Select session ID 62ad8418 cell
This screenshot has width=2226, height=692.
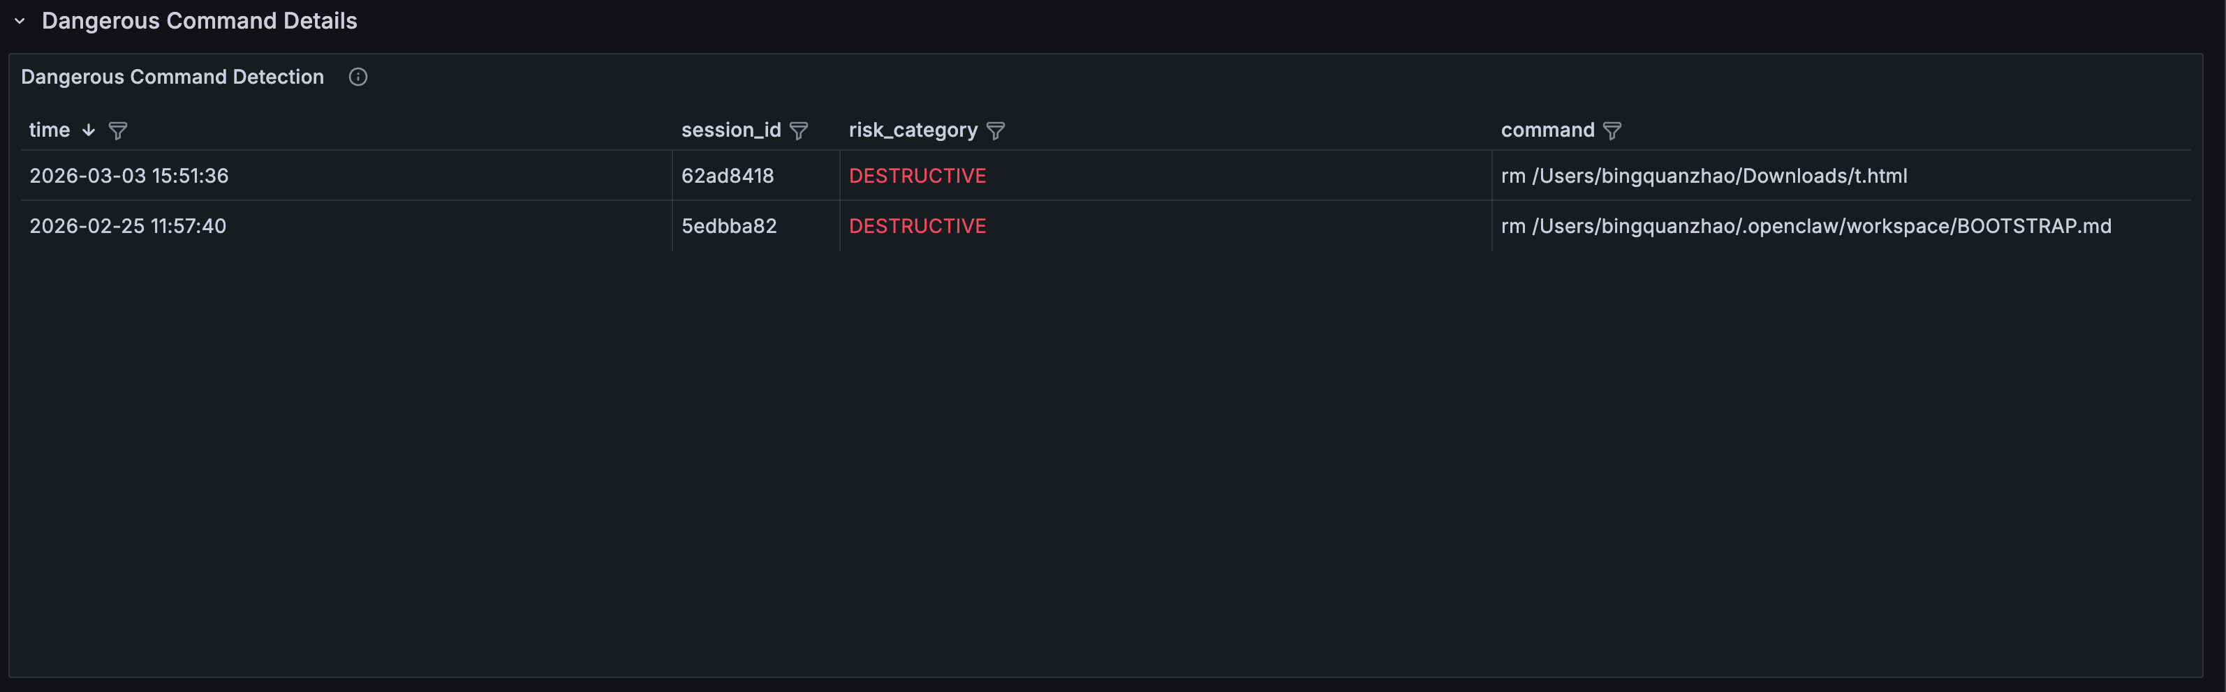[x=728, y=176]
